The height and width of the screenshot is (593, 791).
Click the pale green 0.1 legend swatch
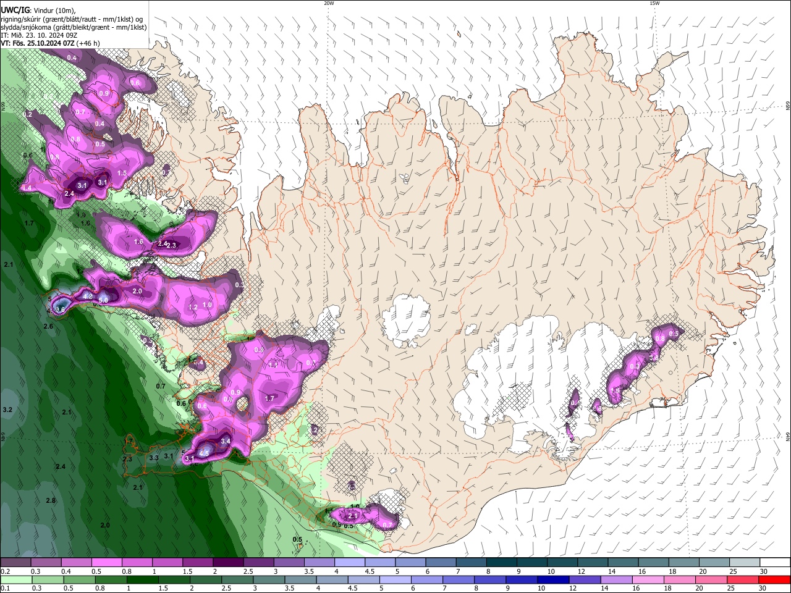click(x=15, y=579)
